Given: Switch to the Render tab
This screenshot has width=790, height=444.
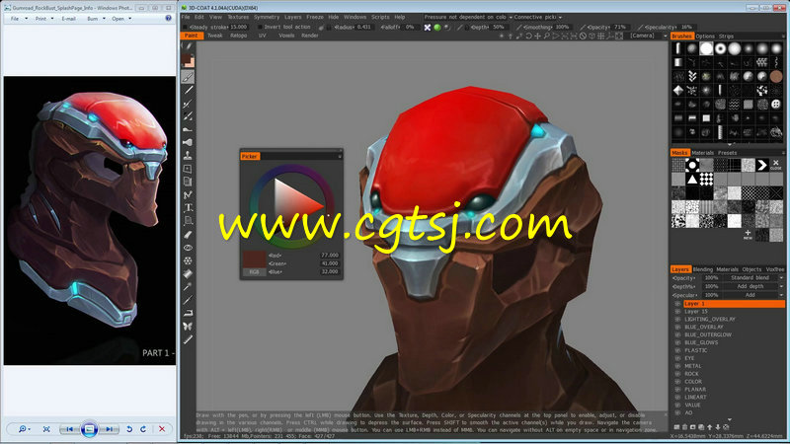Looking at the screenshot, I should [x=310, y=36].
